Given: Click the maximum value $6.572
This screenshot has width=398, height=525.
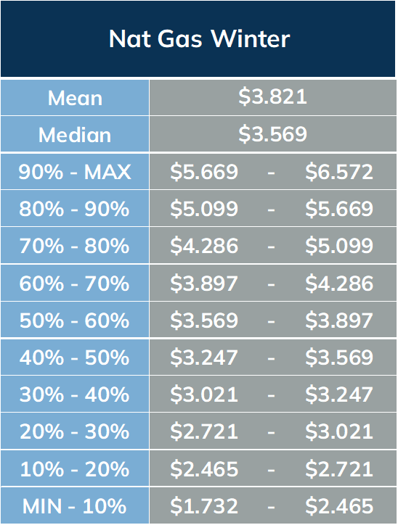Looking at the screenshot, I should [x=339, y=172].
